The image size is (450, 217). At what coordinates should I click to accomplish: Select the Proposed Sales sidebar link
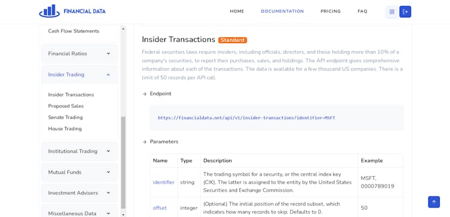[66, 106]
